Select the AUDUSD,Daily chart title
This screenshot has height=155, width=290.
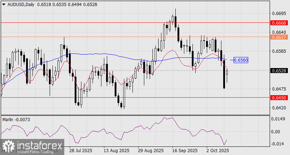(21, 5)
